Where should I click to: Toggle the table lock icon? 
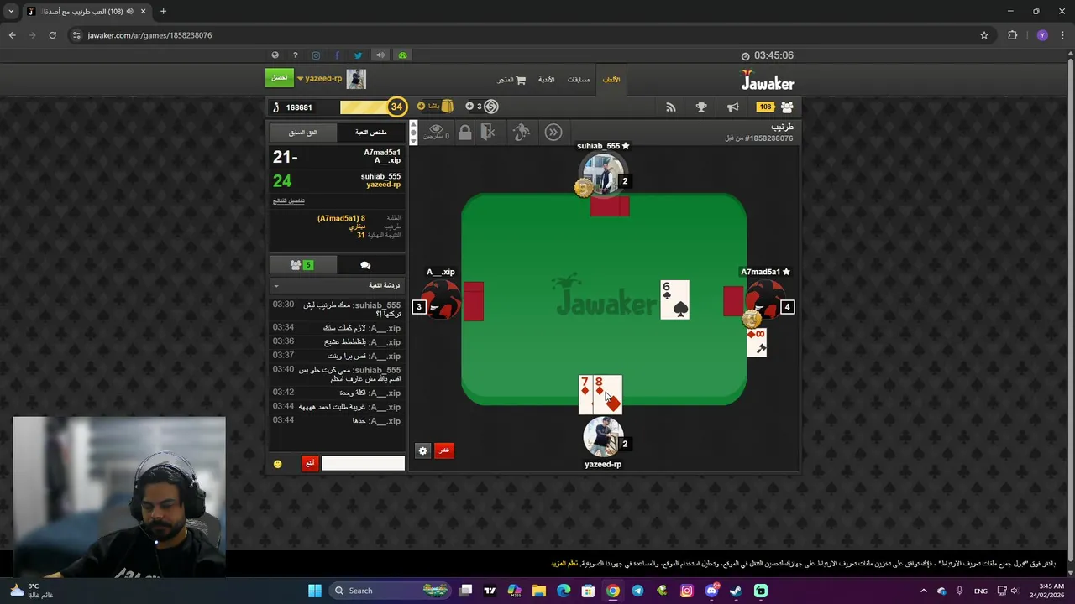464,132
